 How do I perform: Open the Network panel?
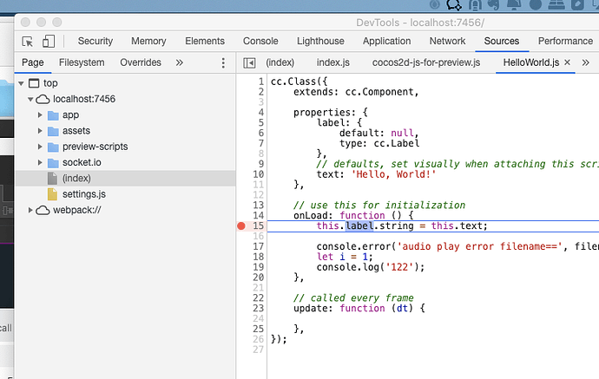[x=447, y=42]
